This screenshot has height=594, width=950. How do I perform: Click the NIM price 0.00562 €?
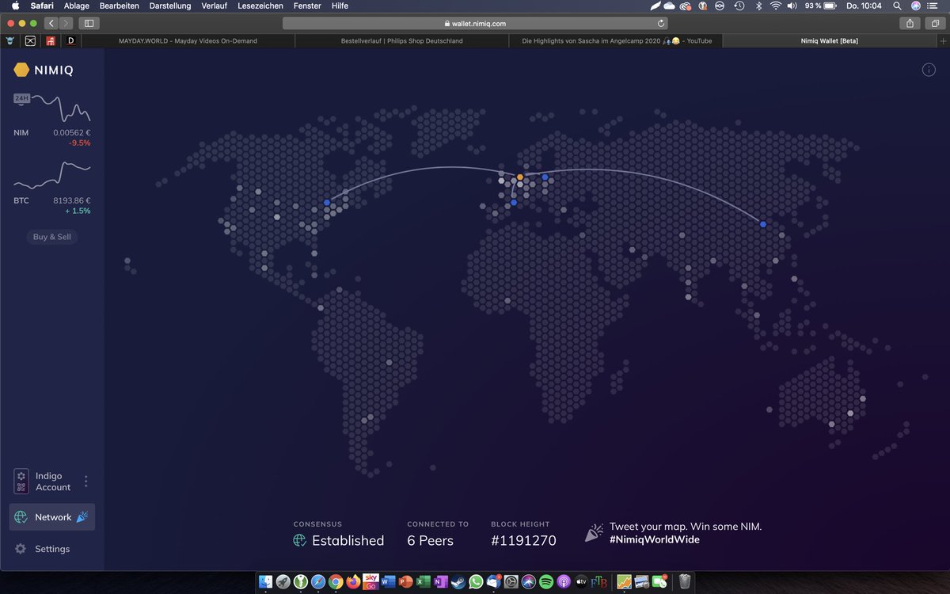click(x=72, y=132)
